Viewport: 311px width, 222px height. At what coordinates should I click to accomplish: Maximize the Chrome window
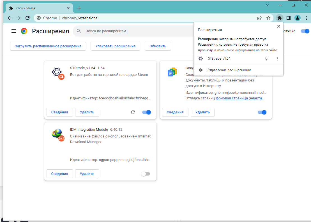point(293,5)
